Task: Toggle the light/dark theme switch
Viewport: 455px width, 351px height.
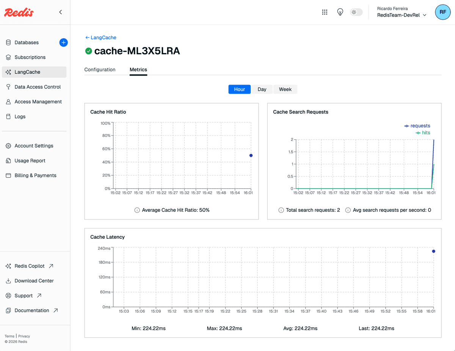Action: (356, 12)
